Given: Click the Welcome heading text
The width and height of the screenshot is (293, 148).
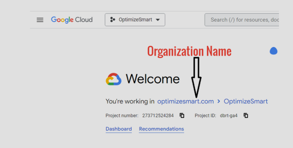Looking at the screenshot, I should pyautogui.click(x=153, y=79).
